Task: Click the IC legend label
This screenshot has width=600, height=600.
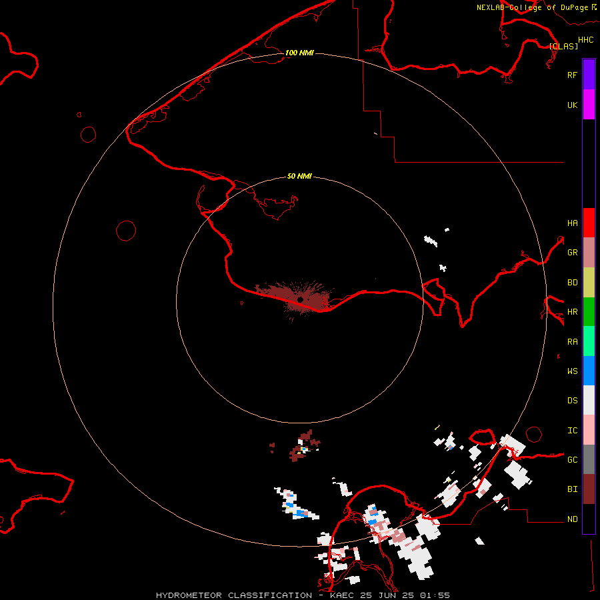Action: 572,431
